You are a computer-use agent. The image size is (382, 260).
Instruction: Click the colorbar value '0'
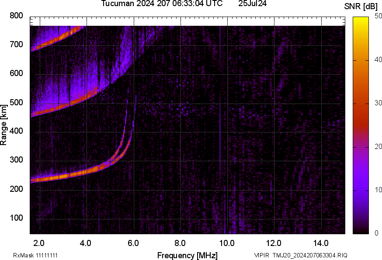pos(376,233)
